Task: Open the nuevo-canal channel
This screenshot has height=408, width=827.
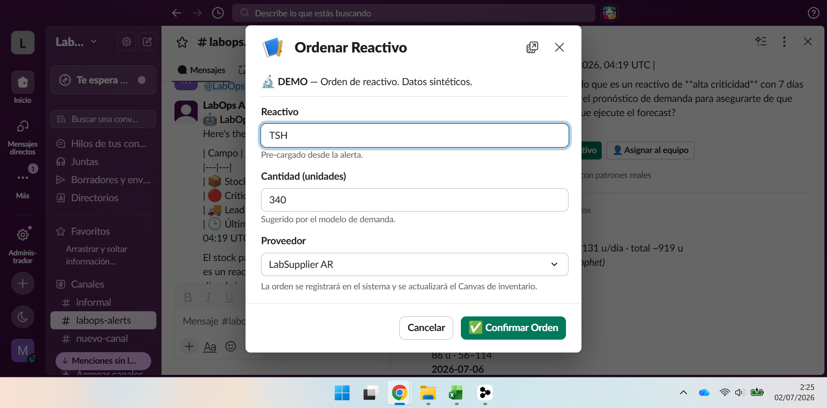Action: [103, 338]
